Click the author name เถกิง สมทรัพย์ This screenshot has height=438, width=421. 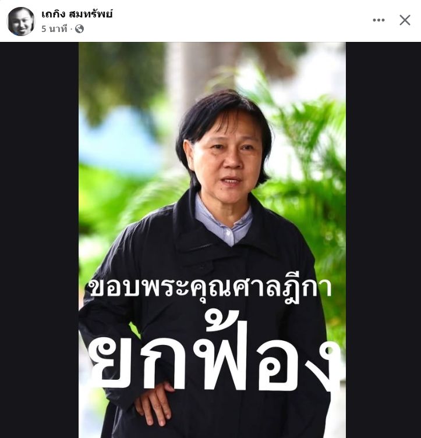77,14
